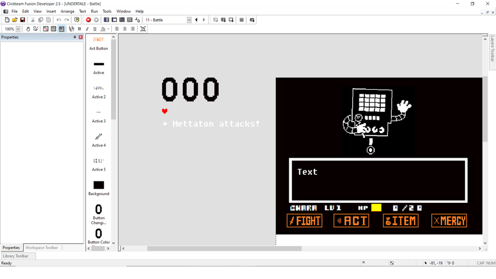The height and width of the screenshot is (279, 496).
Task: Click the font selection icon
Action: pyautogui.click(x=72, y=29)
